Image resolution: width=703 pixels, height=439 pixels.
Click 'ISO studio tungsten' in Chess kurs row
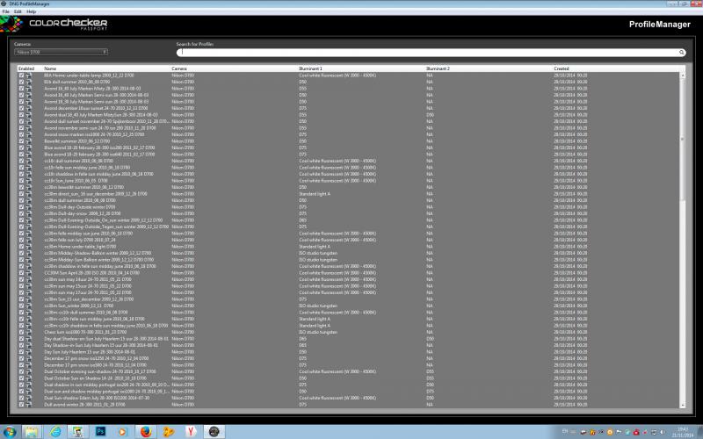click(318, 332)
